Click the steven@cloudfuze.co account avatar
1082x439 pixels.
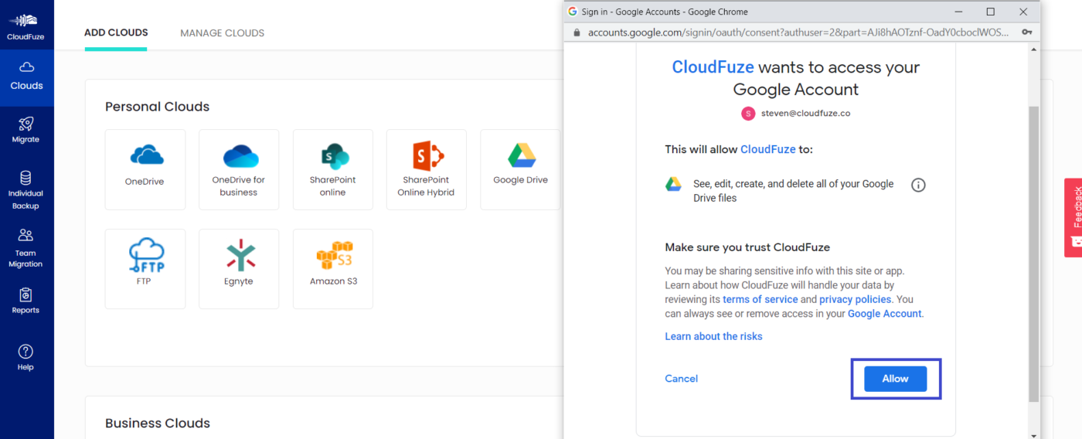(747, 114)
